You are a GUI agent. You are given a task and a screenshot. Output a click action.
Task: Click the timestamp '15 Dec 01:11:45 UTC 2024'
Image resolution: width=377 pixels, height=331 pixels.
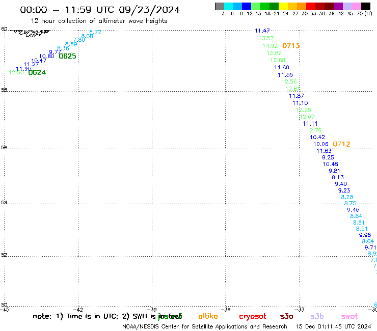click(333, 326)
